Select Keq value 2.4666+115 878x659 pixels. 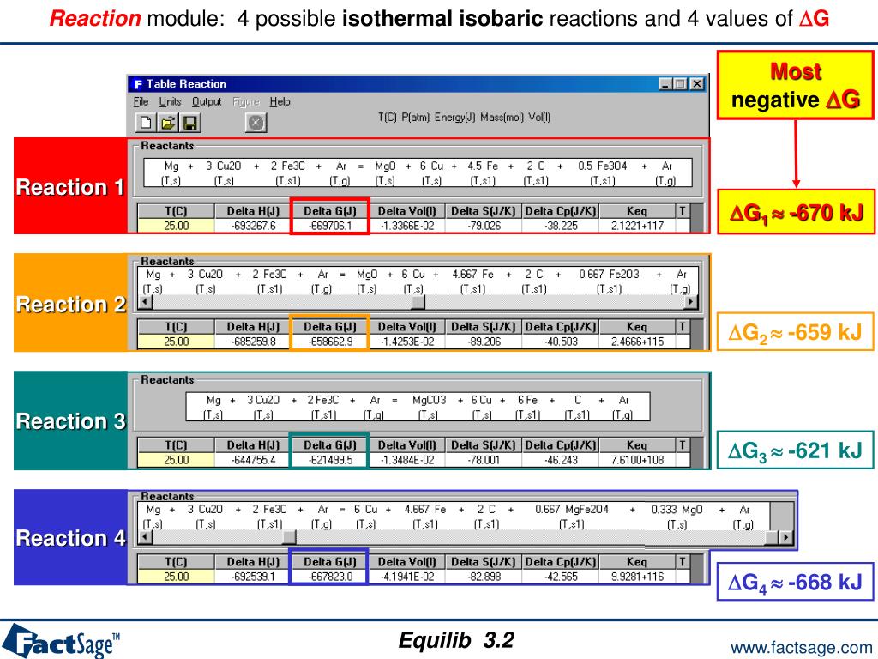(x=637, y=342)
